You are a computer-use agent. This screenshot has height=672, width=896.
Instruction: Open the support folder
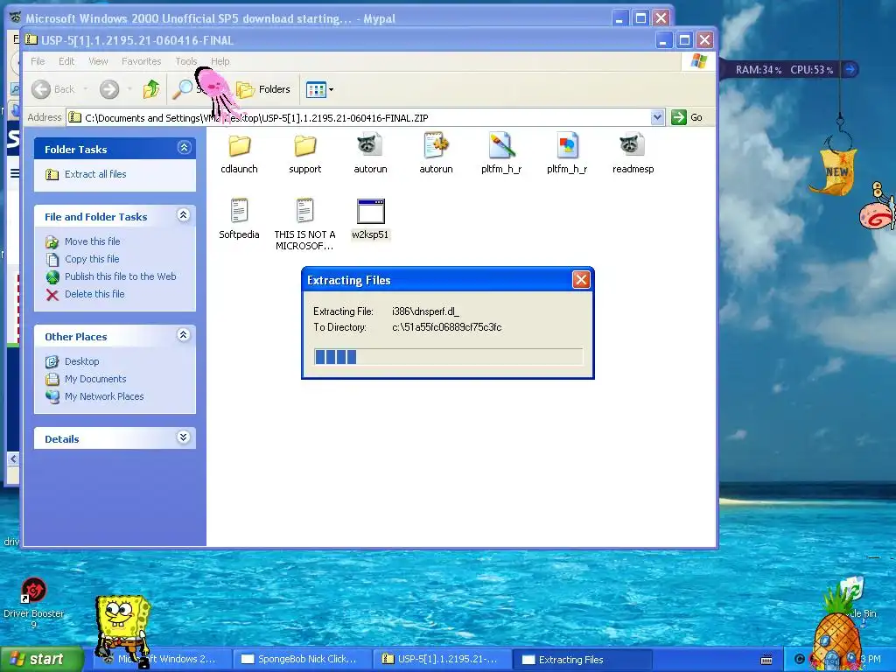[305, 152]
